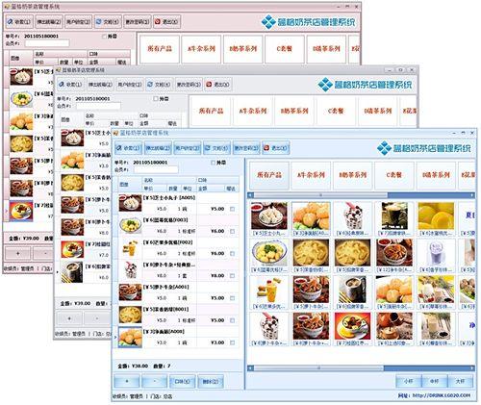
Task: Click order number 201105180001 in front window
Action: coord(150,163)
